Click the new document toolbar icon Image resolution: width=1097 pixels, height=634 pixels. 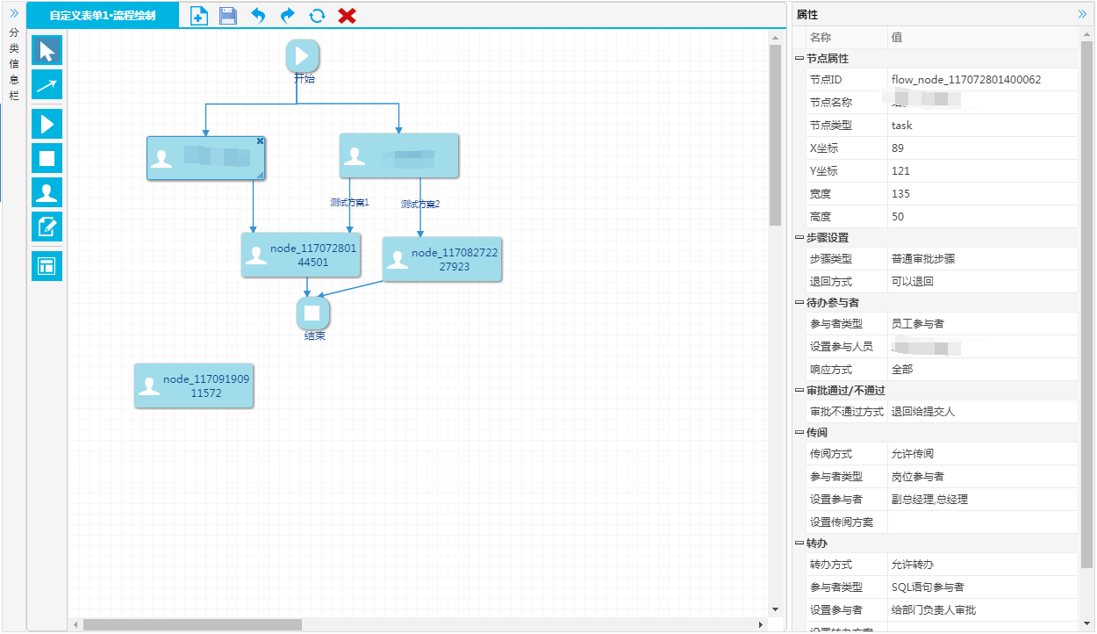click(199, 16)
